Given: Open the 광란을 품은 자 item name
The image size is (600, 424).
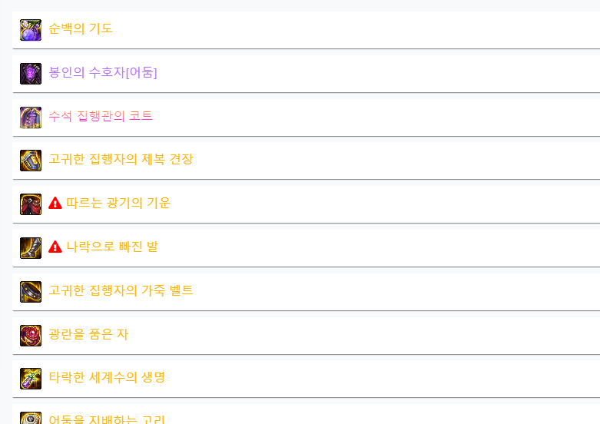Looking at the screenshot, I should [x=88, y=334].
